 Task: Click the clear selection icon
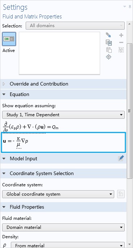[x=121, y=50]
